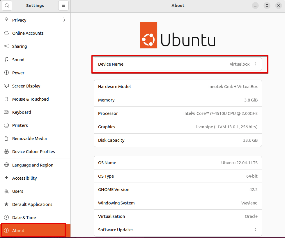Open Language and Region settings
Screen dimensions: 285x238
pos(35,165)
